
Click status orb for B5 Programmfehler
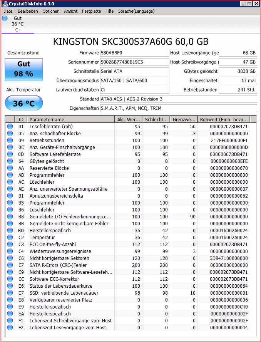(10, 203)
